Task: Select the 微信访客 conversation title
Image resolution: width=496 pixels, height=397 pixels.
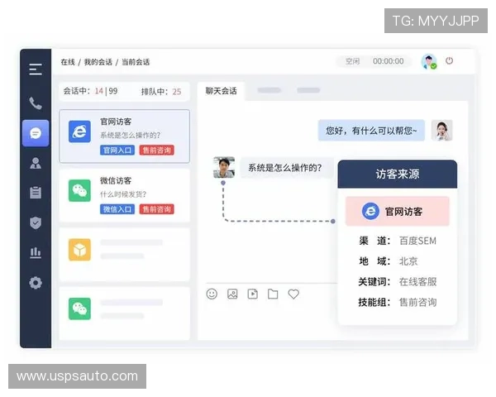Action: coord(116,181)
